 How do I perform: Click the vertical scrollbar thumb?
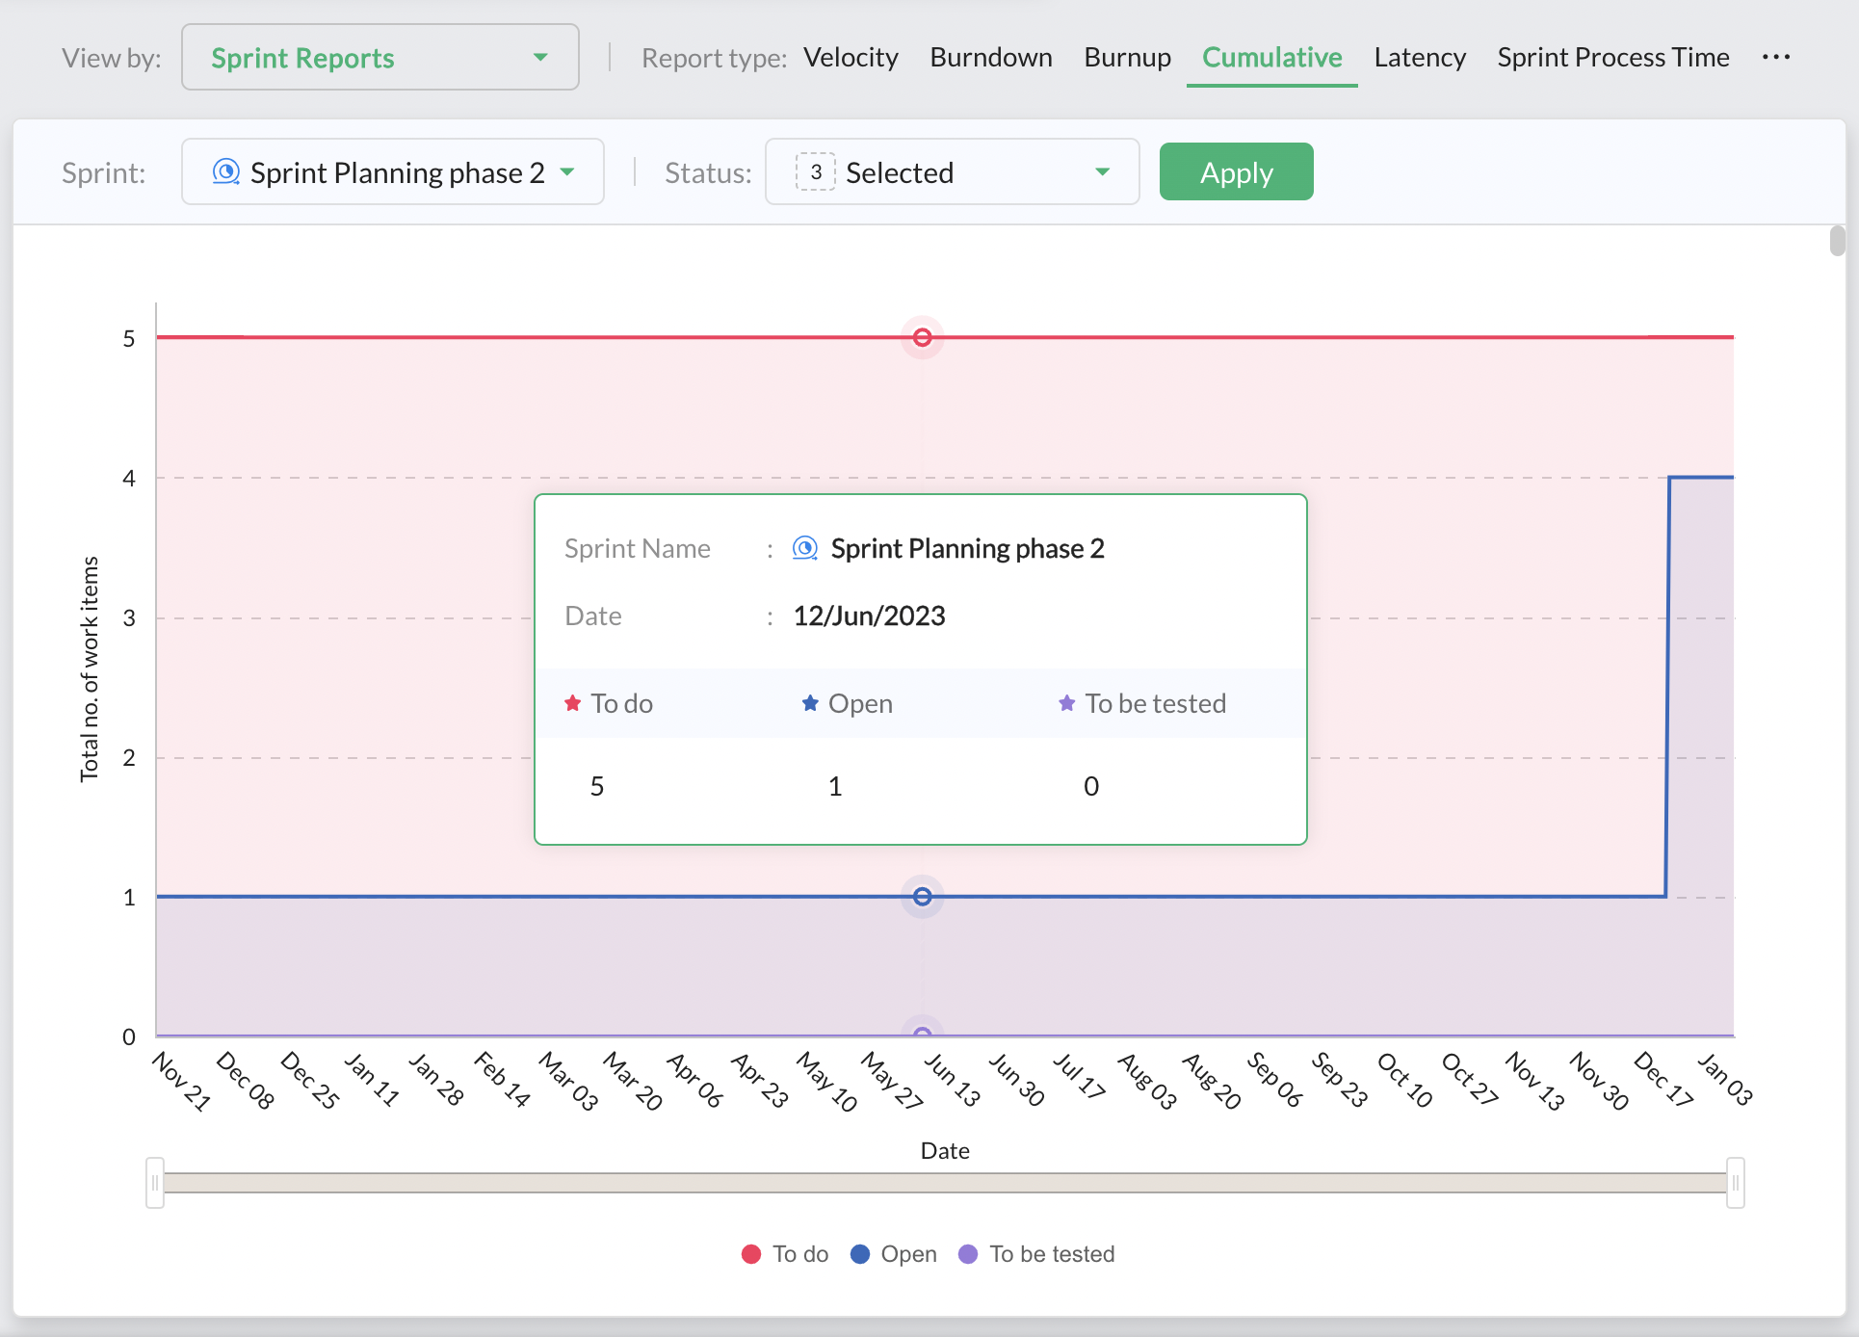pyautogui.click(x=1837, y=241)
